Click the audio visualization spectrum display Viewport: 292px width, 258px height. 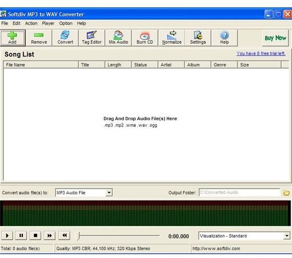(146, 213)
